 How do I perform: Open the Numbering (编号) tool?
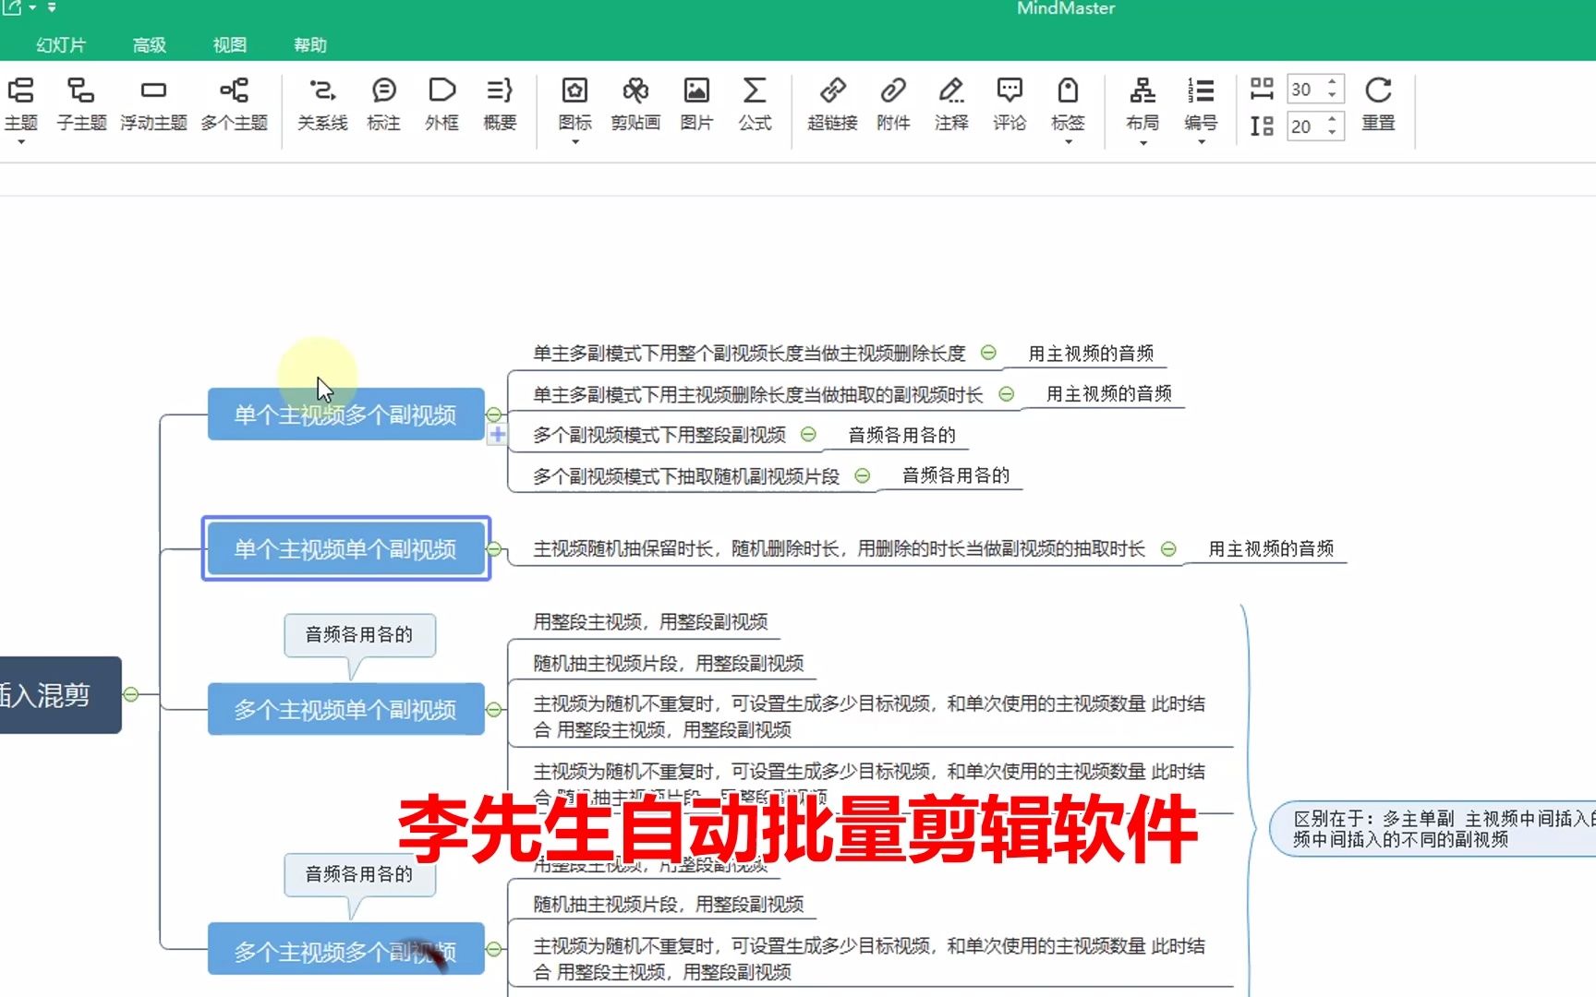click(x=1201, y=102)
